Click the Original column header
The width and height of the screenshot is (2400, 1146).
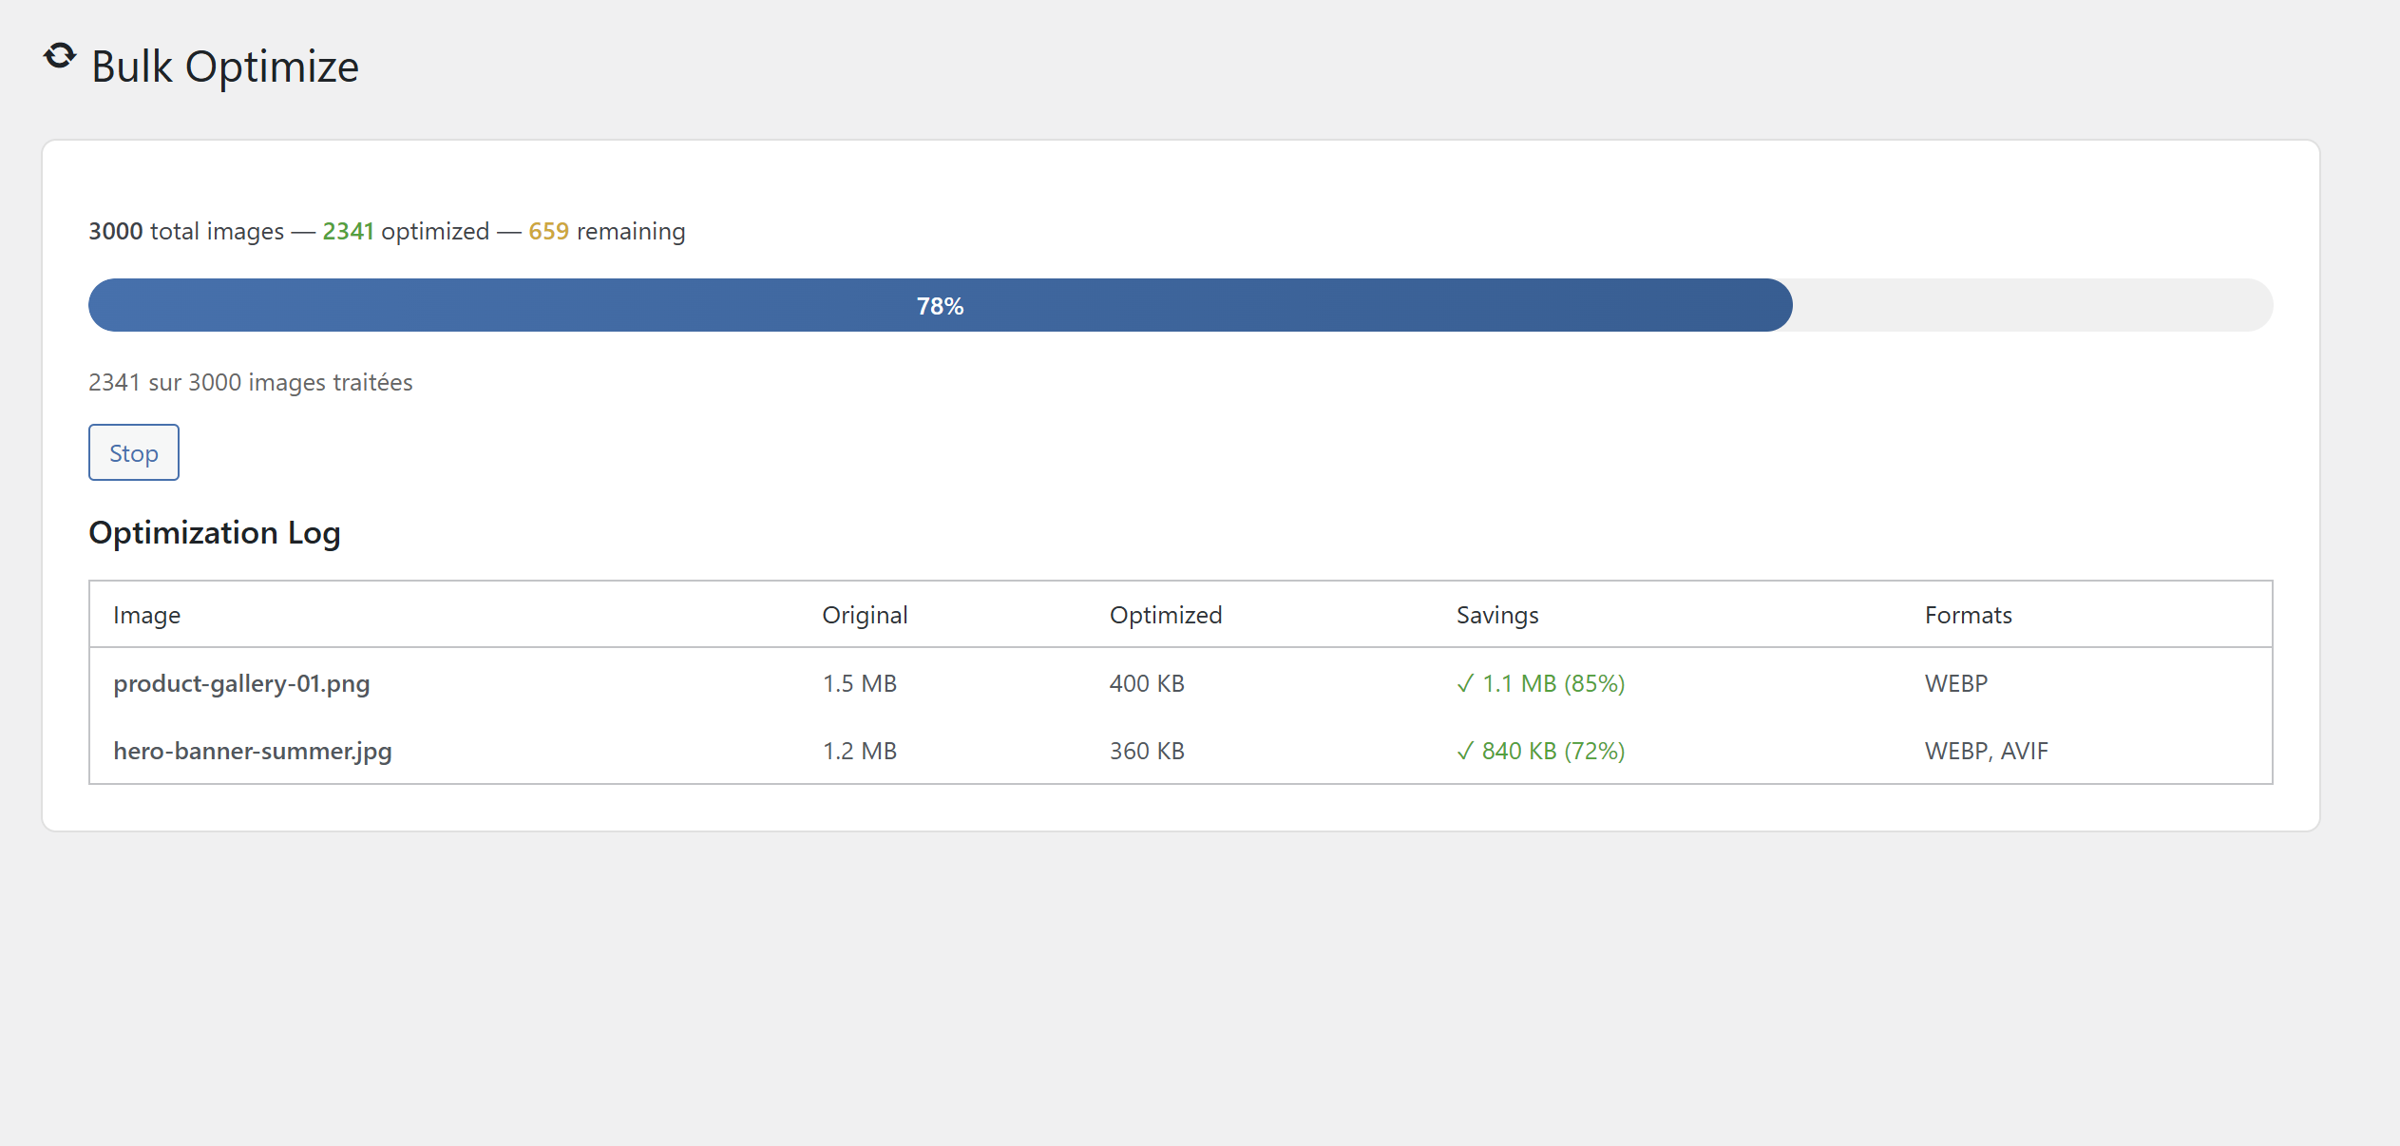(x=865, y=615)
